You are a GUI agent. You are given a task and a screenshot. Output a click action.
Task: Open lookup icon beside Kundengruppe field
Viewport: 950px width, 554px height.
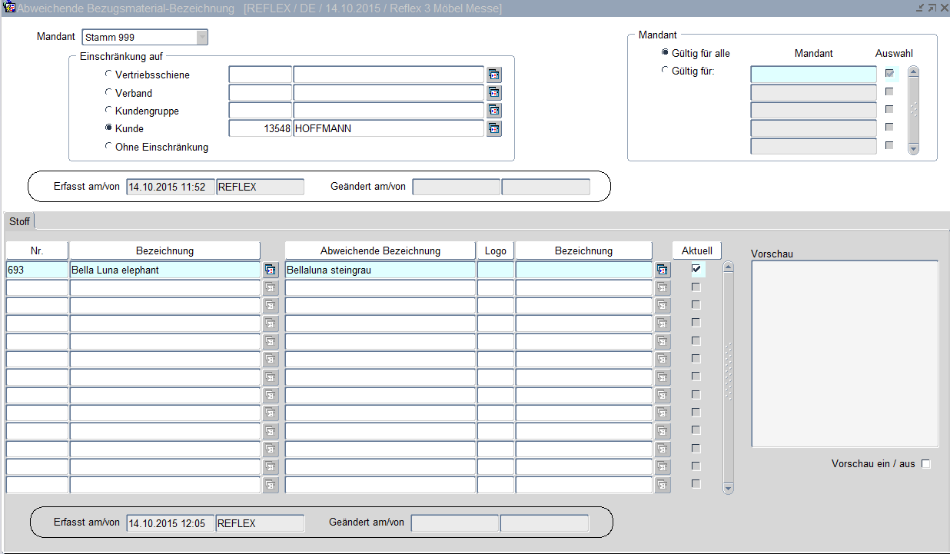(x=493, y=111)
